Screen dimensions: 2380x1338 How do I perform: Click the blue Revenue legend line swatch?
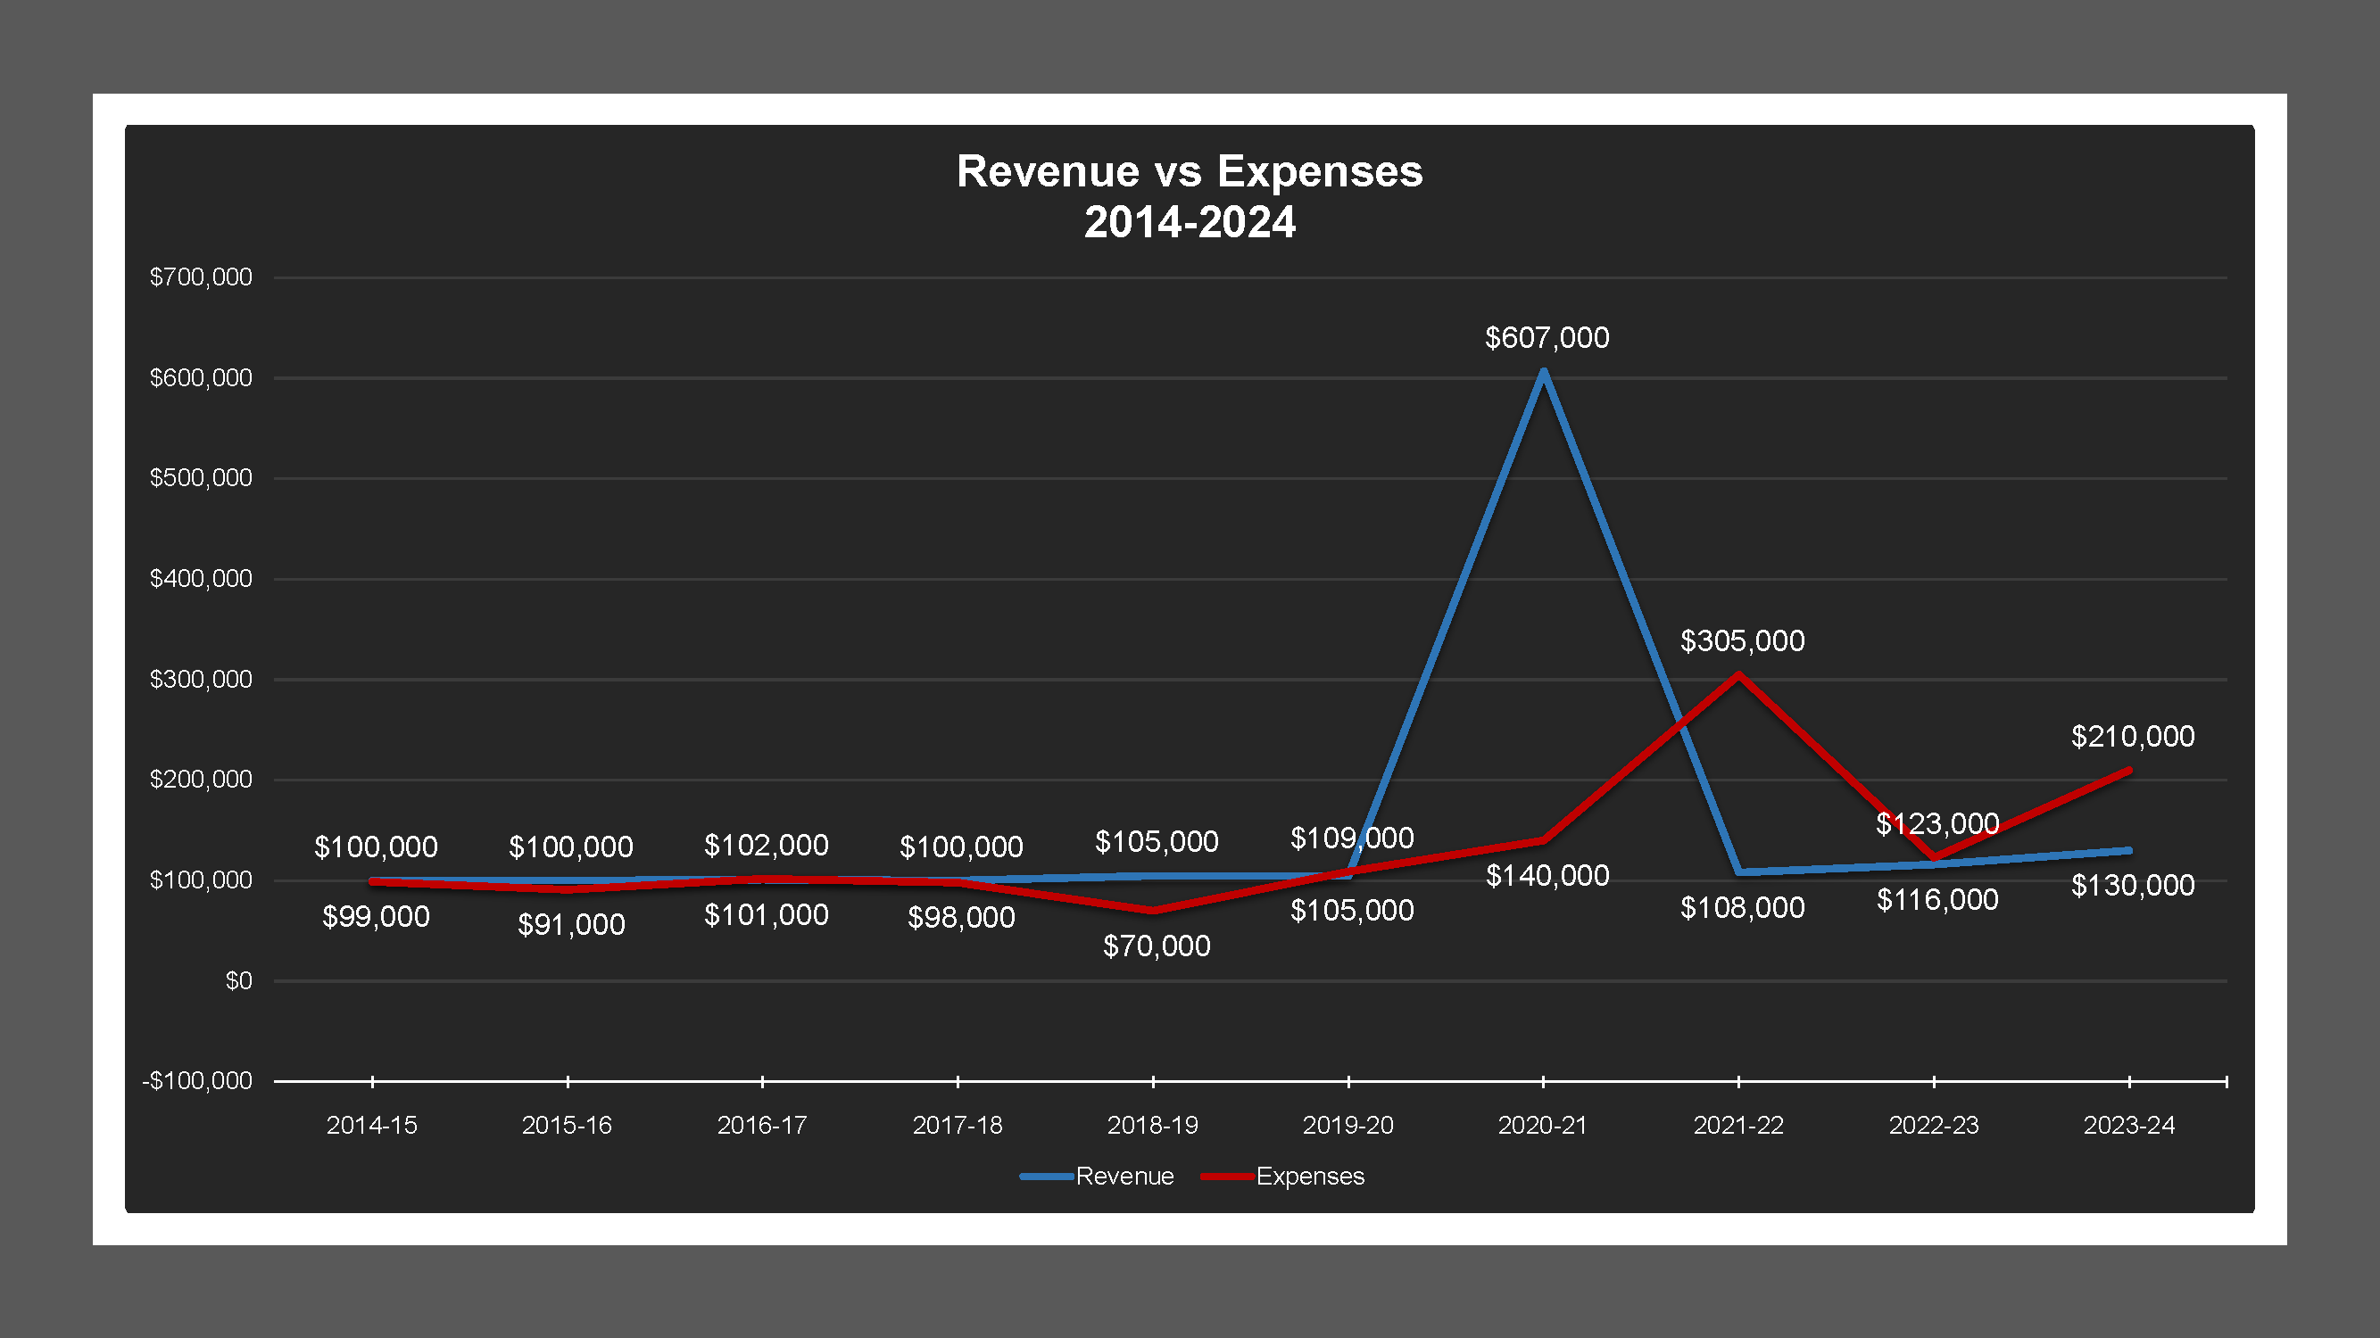coord(1047,1177)
